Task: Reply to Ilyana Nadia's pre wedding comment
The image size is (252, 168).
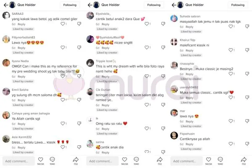Action: (21, 76)
